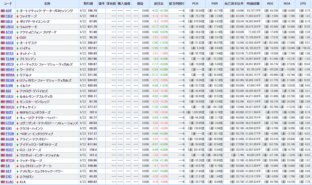Open the FISV ticker link
Image resolution: width=312 pixels, height=185 pixels.
click(9, 16)
